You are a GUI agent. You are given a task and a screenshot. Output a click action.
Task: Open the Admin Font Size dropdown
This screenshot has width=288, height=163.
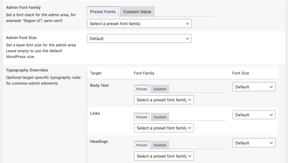point(139,39)
